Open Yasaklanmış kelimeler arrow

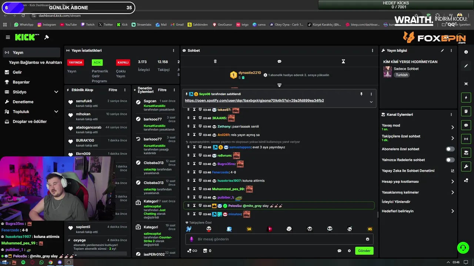pos(453,192)
